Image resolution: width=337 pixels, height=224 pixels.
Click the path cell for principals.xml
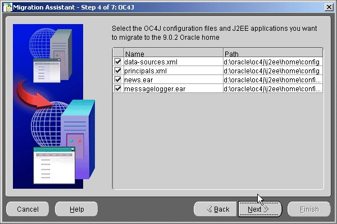click(273, 71)
